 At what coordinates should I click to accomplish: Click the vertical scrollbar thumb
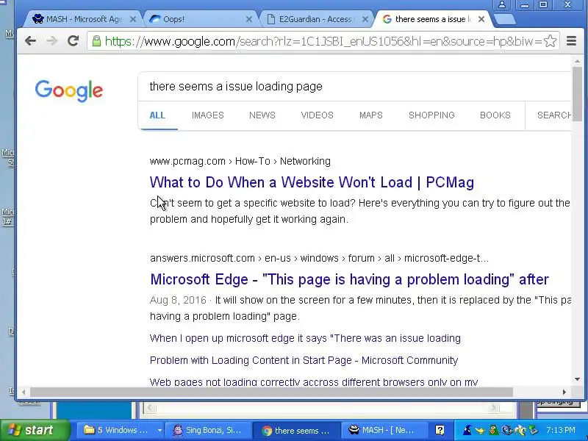coord(577,94)
